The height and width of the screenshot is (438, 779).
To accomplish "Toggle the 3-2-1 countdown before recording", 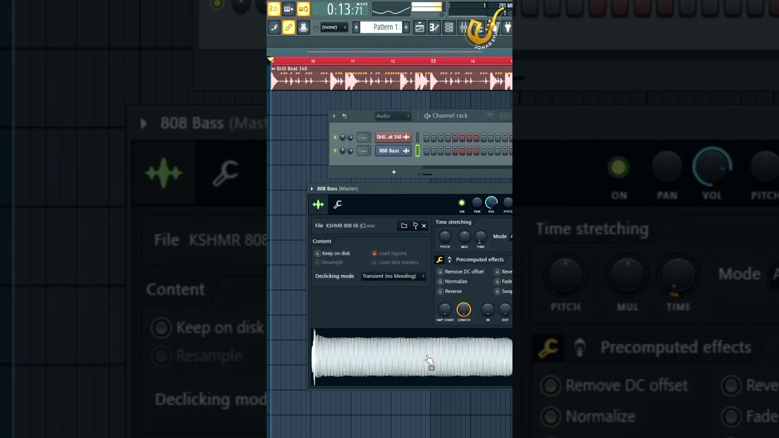I will coord(274,9).
